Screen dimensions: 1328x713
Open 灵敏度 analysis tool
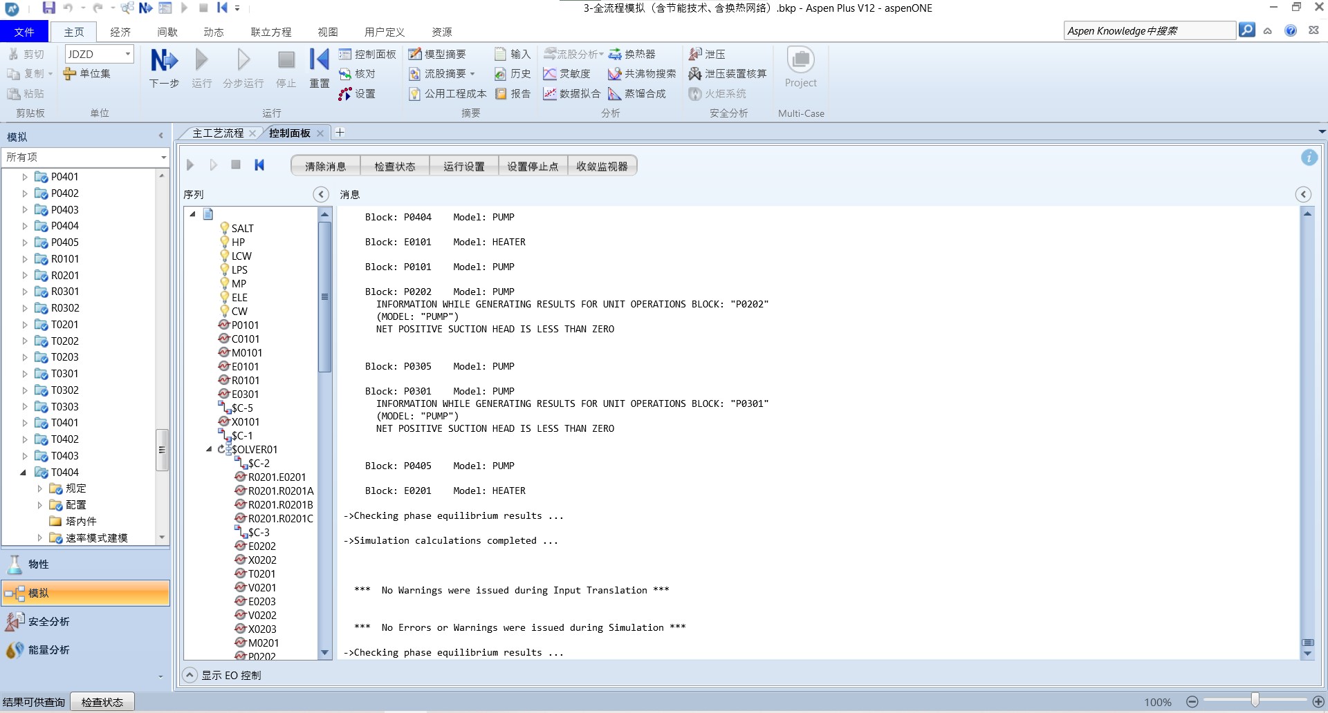(x=566, y=74)
